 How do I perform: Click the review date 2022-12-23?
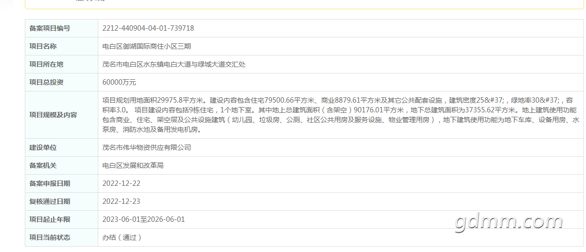(121, 201)
